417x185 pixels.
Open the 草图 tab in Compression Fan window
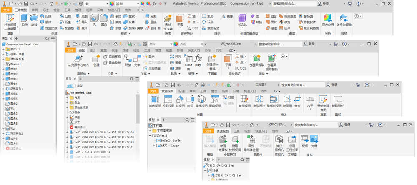(35, 10)
